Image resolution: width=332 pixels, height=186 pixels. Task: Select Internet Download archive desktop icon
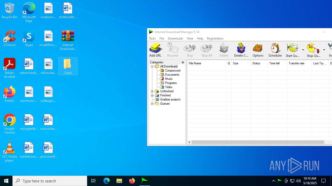coord(68,40)
